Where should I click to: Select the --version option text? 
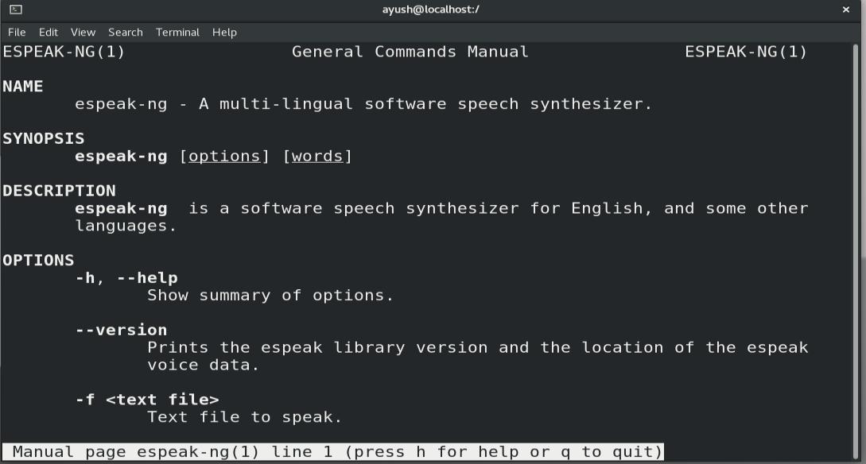click(121, 330)
